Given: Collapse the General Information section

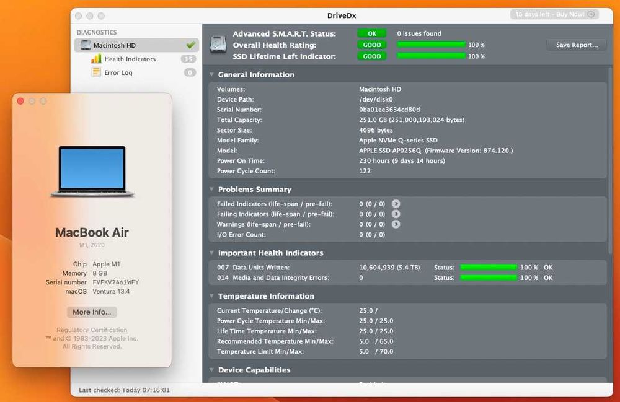Looking at the screenshot, I should point(211,74).
